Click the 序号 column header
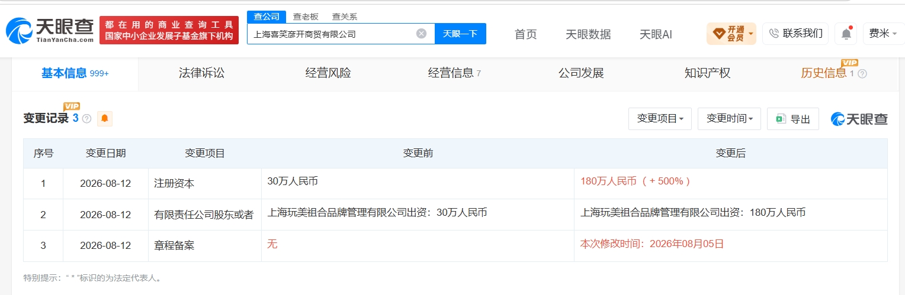This screenshot has height=295, width=905. pos(43,154)
